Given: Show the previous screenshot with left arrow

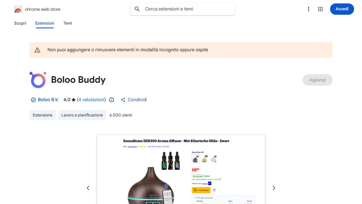Looking at the screenshot, I should (x=88, y=188).
